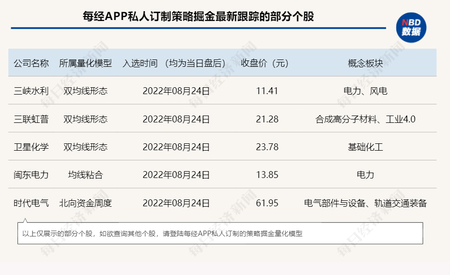The image size is (450, 275).
Task: Click the concept 基础化工
Action: pyautogui.click(x=365, y=147)
